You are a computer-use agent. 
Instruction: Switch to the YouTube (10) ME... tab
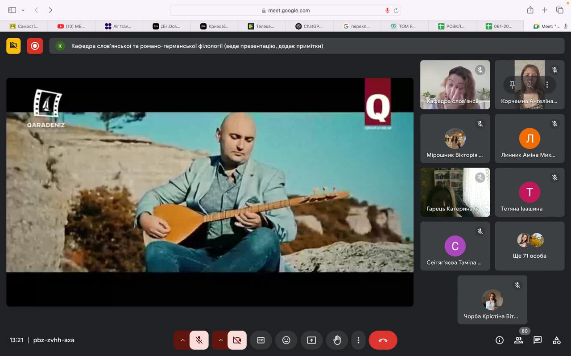pyautogui.click(x=71, y=26)
